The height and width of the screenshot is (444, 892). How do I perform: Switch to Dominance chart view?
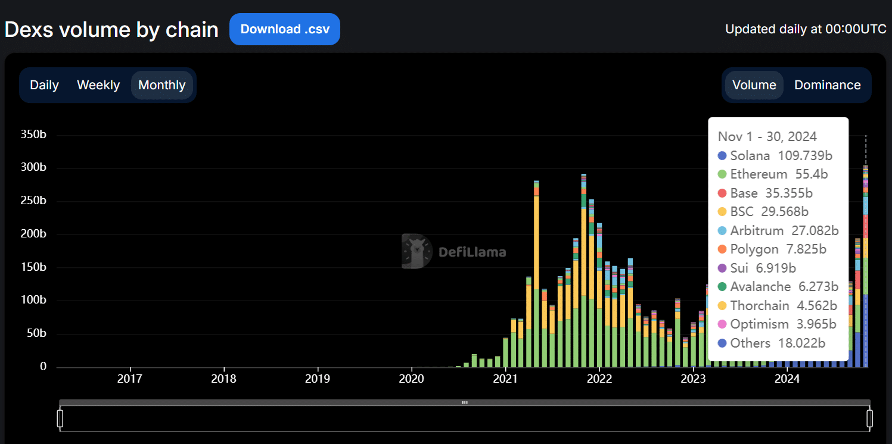click(827, 85)
